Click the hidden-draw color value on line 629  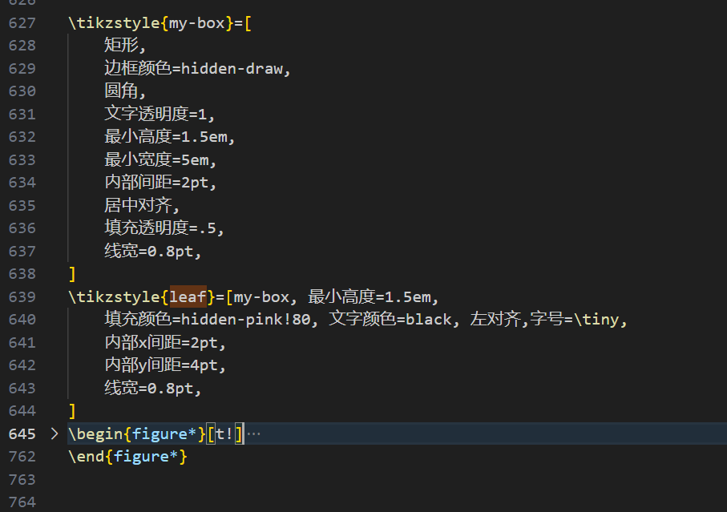(232, 68)
